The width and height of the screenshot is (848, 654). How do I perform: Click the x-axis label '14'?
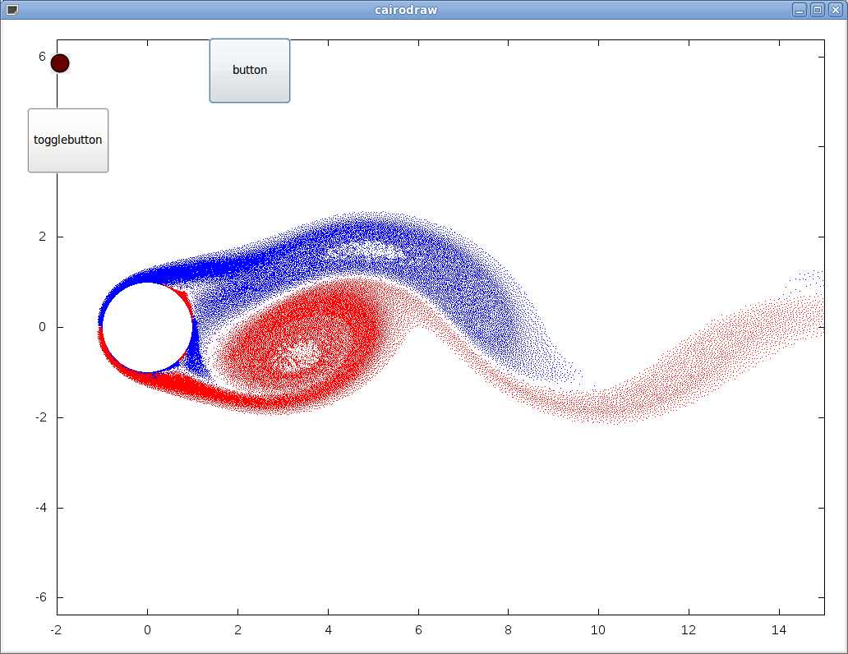[779, 630]
